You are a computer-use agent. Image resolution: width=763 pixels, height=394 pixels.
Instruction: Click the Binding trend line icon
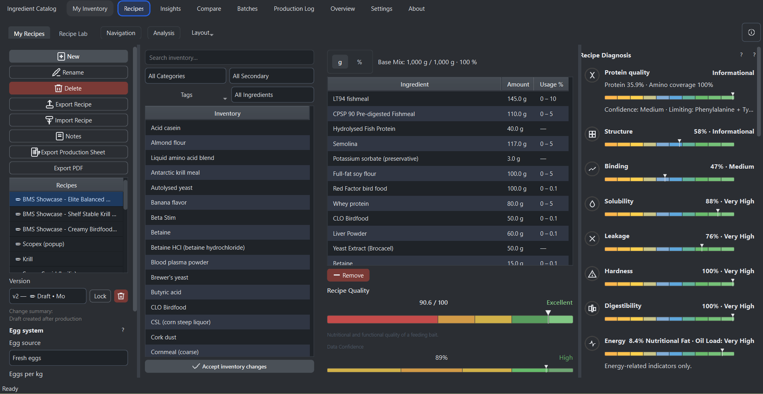[x=592, y=169]
